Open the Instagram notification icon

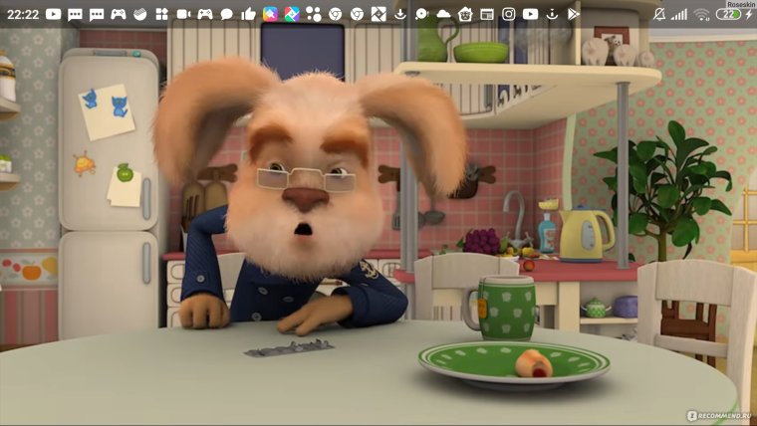(509, 14)
